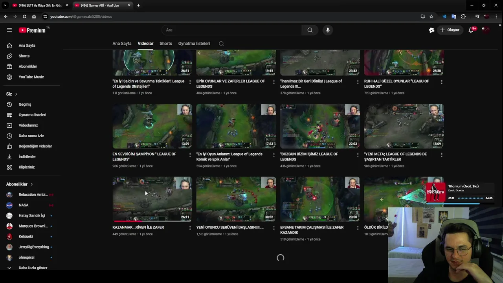The image size is (503, 283).
Task: Open the hamburger guide menu
Action: 9,30
